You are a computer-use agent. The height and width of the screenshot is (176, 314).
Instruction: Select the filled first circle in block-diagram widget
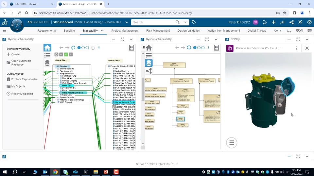point(195,48)
